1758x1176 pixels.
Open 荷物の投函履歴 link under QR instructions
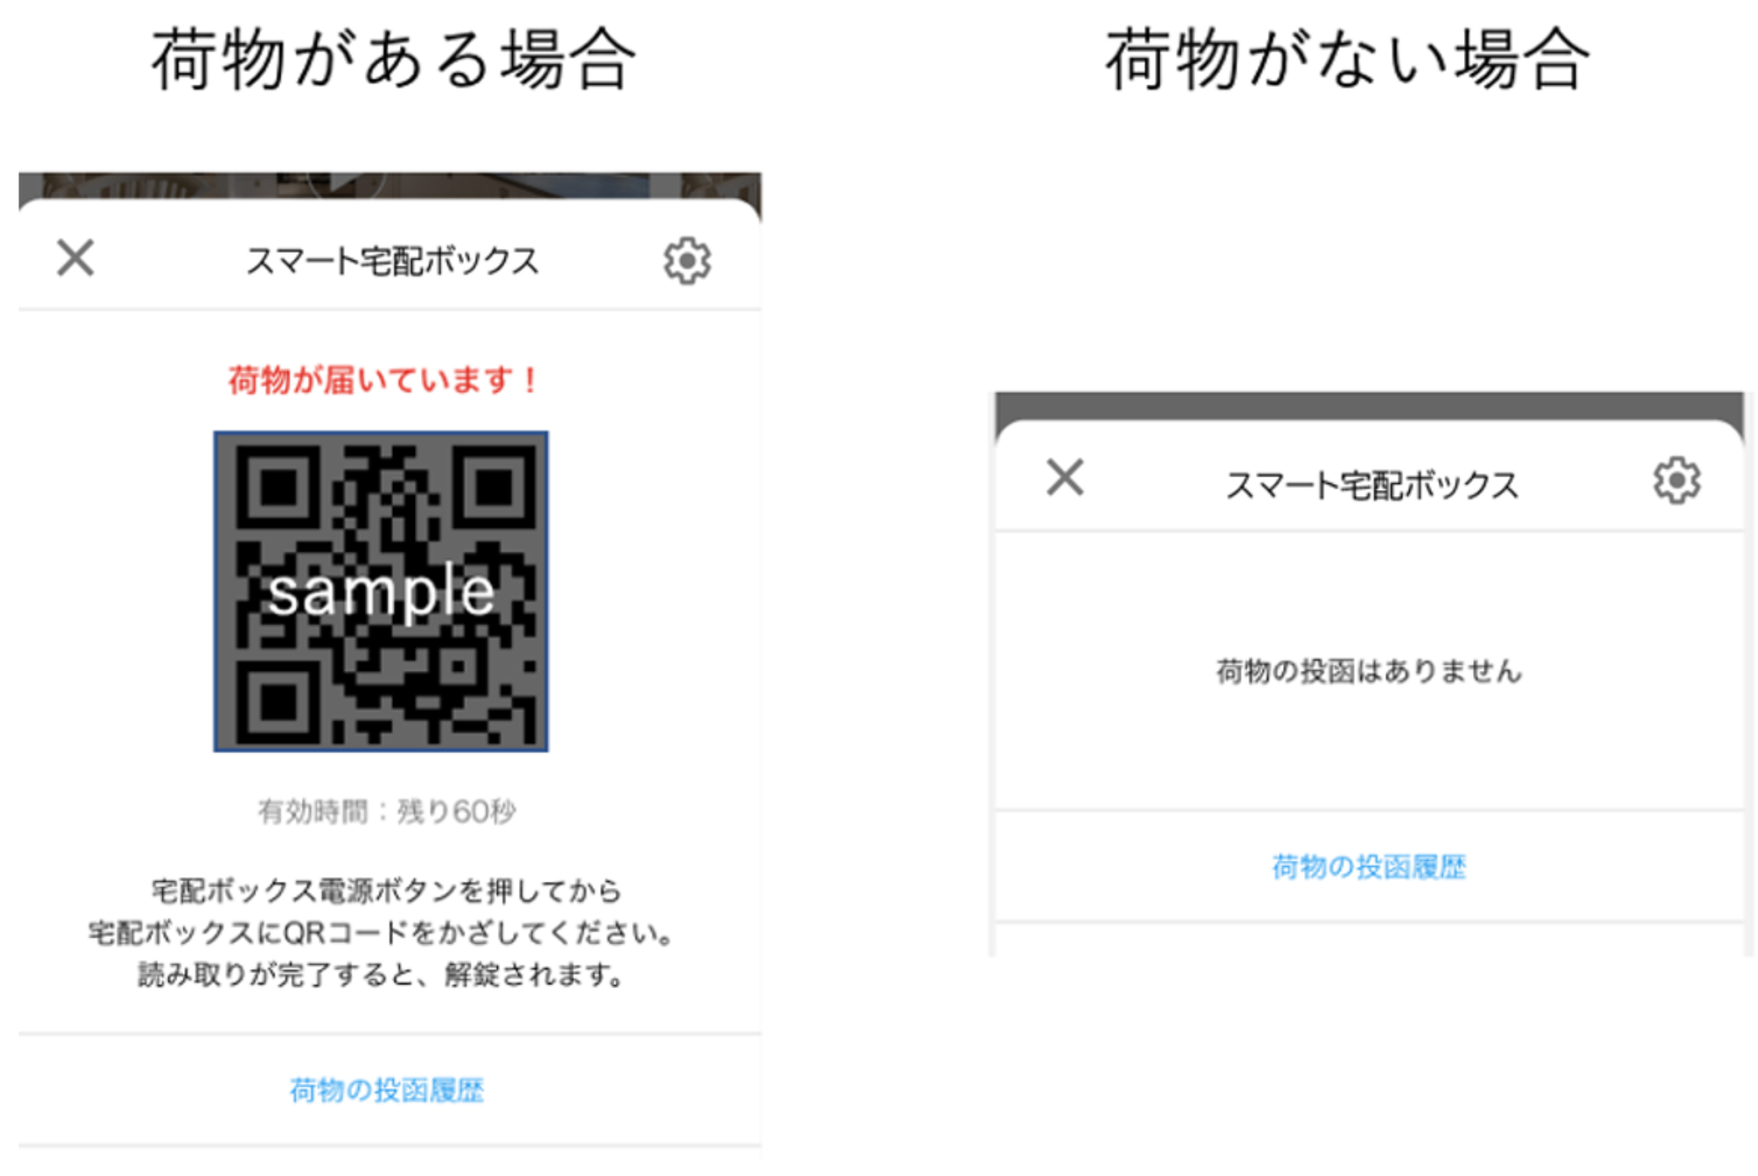pyautogui.click(x=386, y=1090)
